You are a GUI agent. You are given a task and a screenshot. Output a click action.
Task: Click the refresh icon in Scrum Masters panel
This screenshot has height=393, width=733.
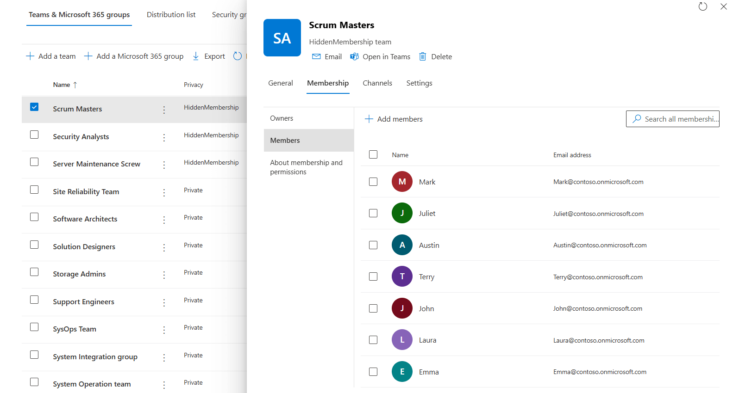pyautogui.click(x=703, y=6)
